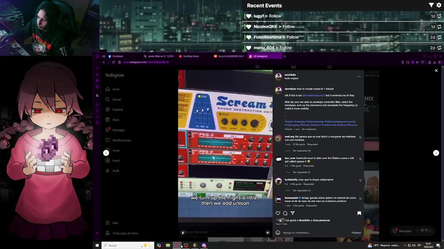Image resolution: width=444 pixels, height=249 pixels.
Task: Open the Windows notification center icon
Action: tap(438, 246)
